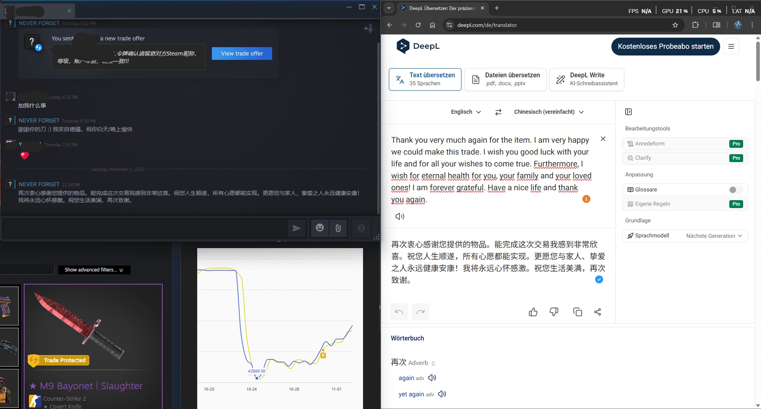
Task: Click the browser forward arrow
Action: pyautogui.click(x=404, y=25)
